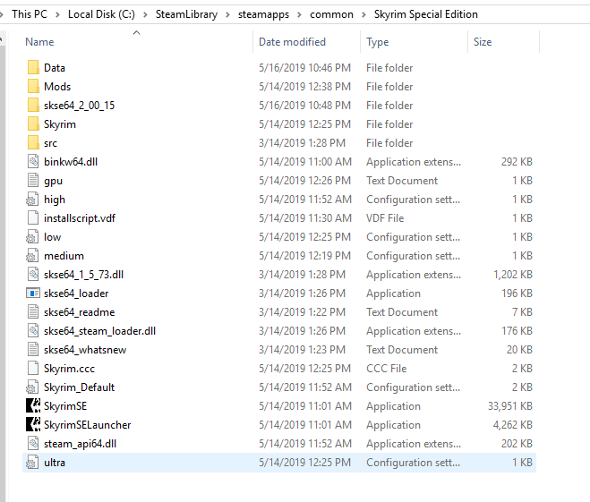Screen dimensions: 590x502
Task: Select the src folder icon
Action: pyautogui.click(x=33, y=143)
